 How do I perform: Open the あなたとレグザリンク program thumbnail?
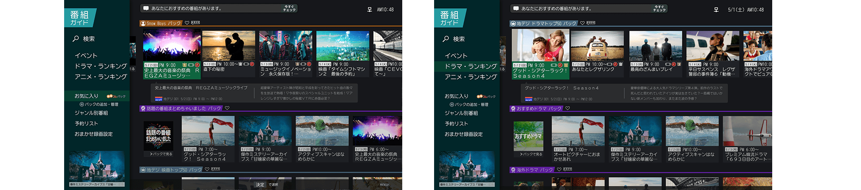pyautogui.click(x=597, y=45)
